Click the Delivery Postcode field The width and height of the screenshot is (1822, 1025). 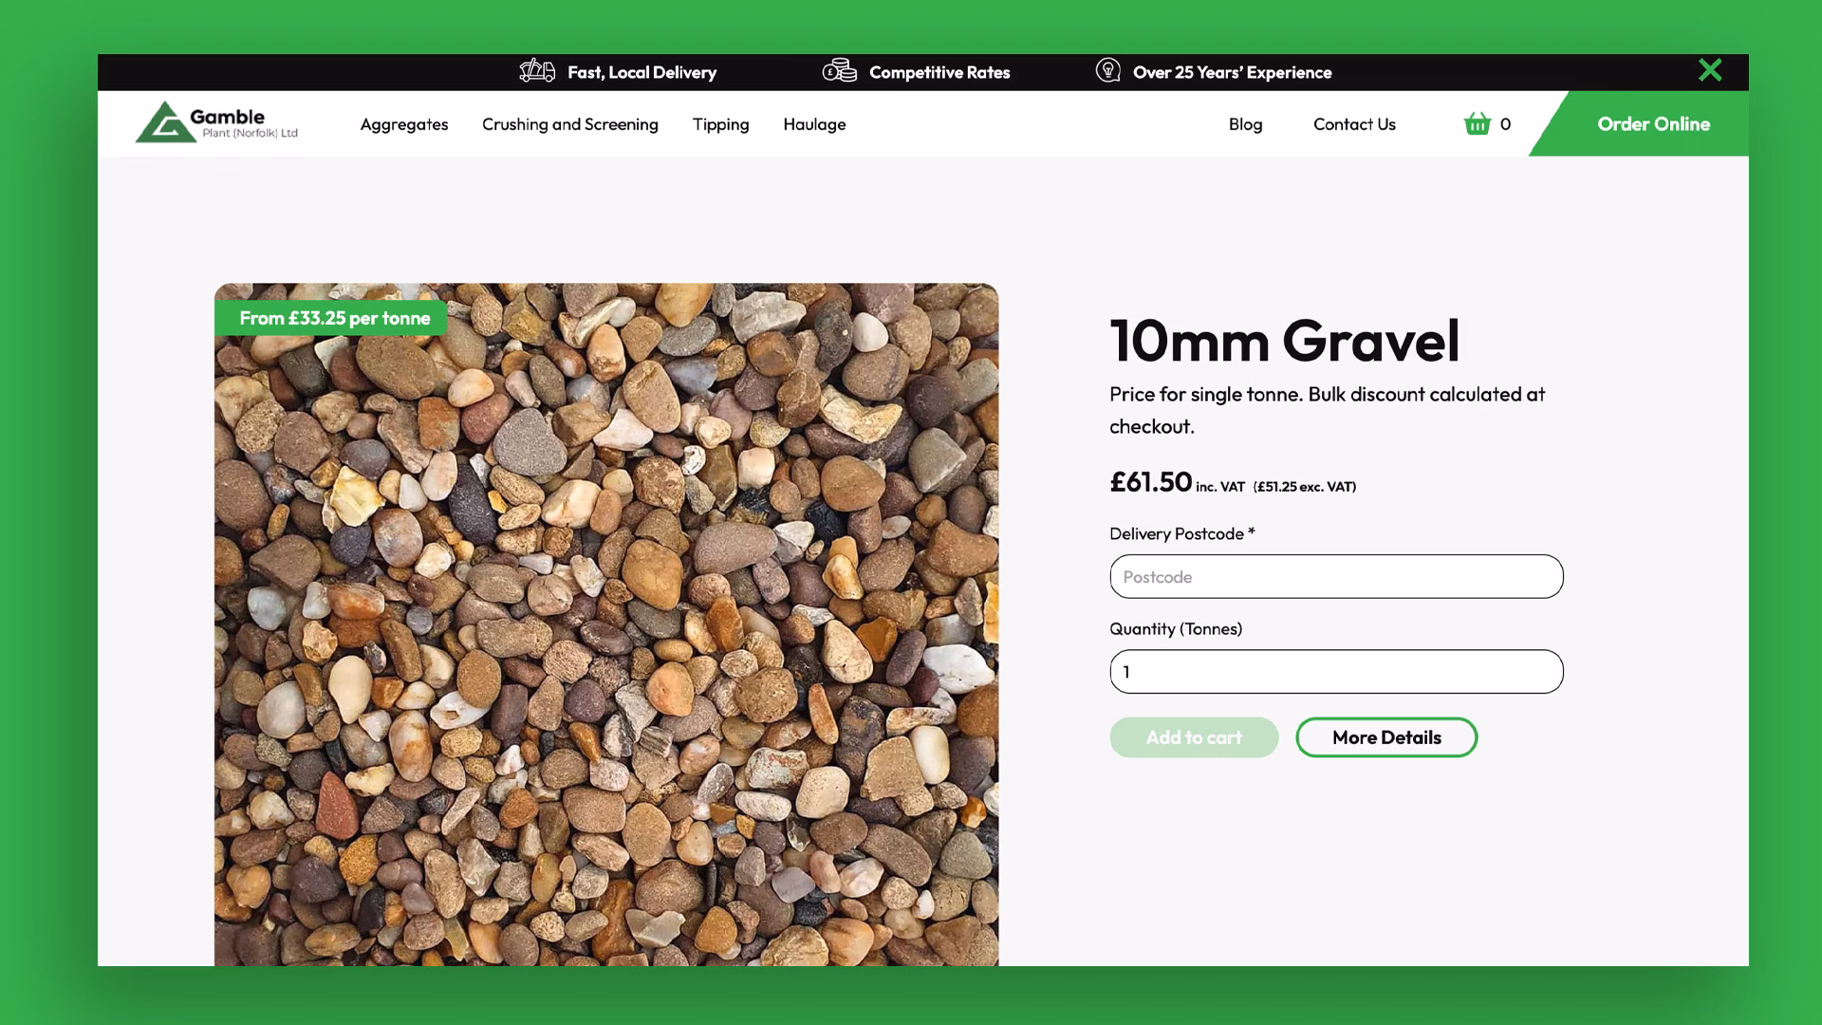(1335, 577)
